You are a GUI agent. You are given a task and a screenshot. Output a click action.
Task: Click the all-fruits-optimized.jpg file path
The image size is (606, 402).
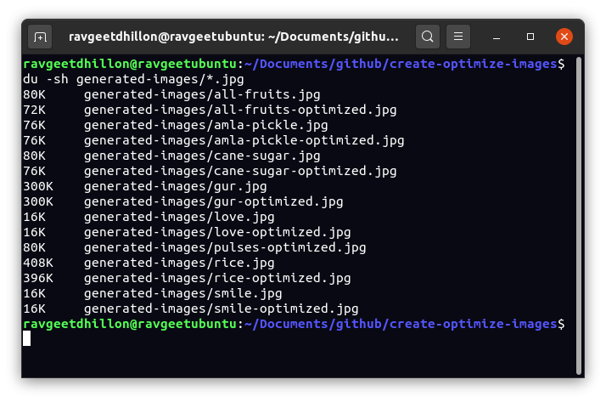(240, 110)
